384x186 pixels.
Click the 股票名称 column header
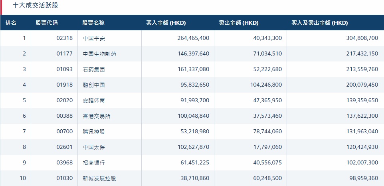(x=93, y=23)
